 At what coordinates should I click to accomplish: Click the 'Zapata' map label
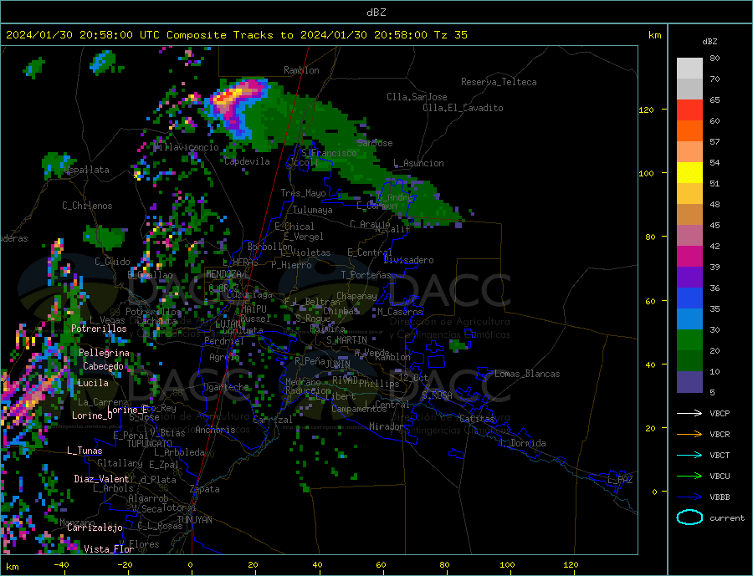[205, 489]
